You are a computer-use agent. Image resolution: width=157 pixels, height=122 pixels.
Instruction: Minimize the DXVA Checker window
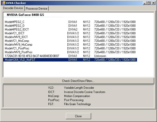[x=144, y=3]
